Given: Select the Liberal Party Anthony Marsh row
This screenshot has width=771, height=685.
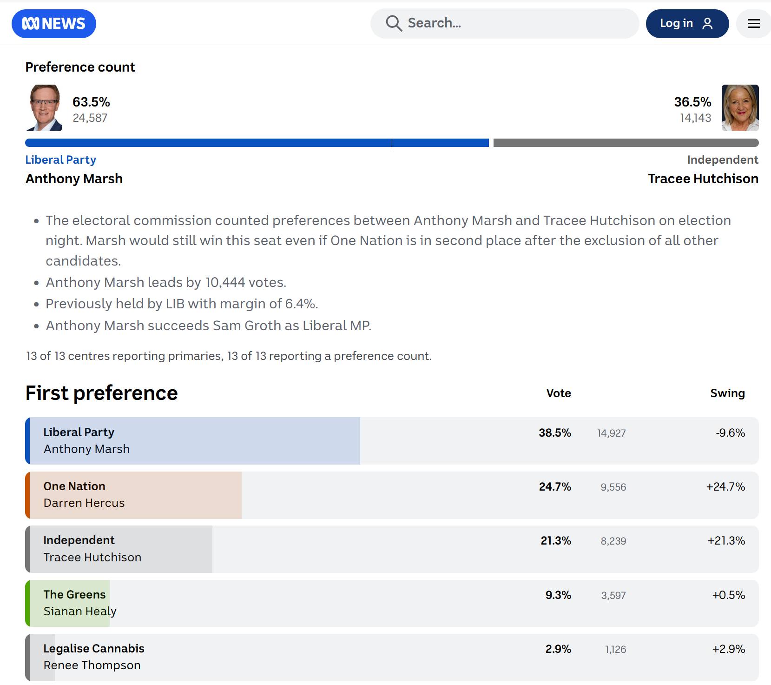Looking at the screenshot, I should pos(392,441).
